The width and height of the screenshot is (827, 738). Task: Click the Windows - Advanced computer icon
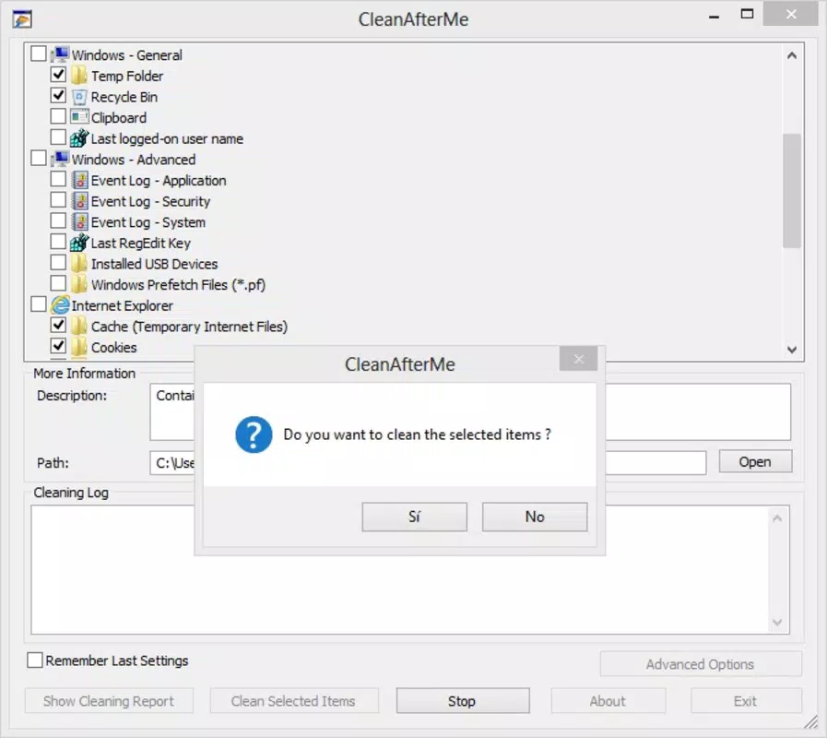click(x=60, y=159)
